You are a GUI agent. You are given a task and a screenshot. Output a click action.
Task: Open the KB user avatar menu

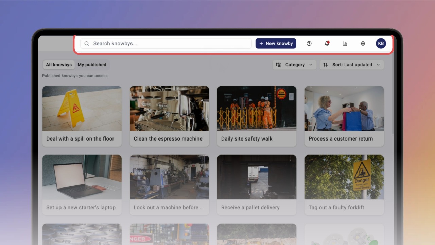381,44
